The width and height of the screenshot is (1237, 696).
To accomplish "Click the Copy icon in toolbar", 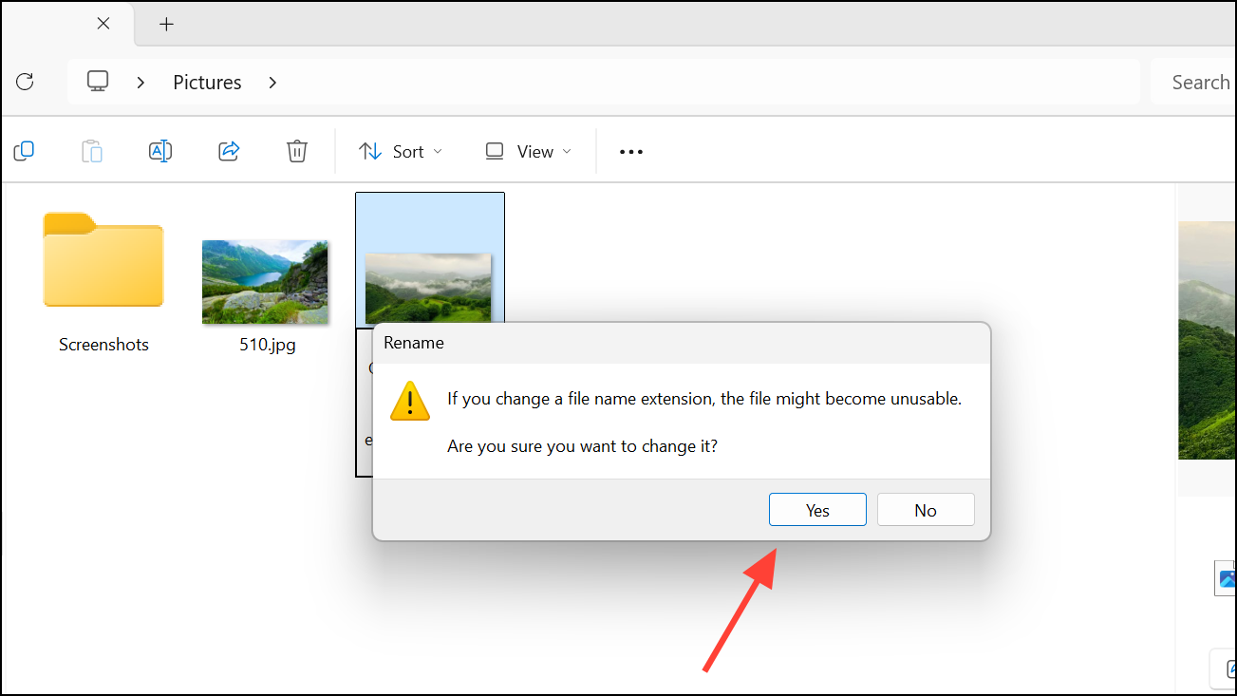I will [x=24, y=151].
